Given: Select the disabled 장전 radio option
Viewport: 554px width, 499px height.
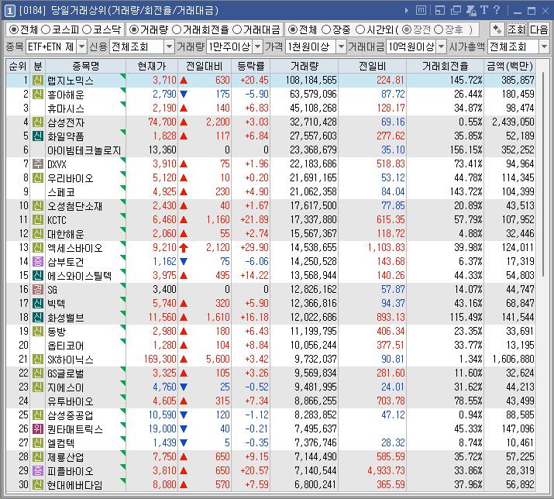Looking at the screenshot, I should [407, 29].
